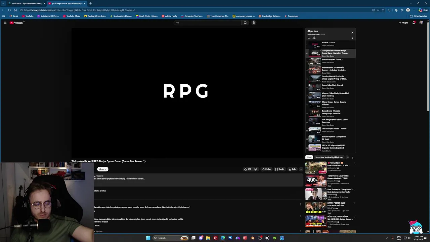
Task: Click the Kaydet save button
Action: point(280,169)
